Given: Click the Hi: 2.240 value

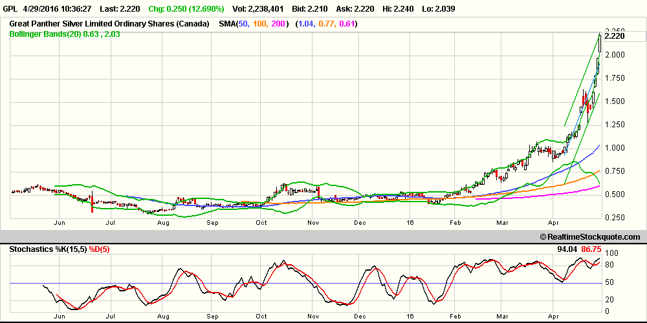Looking at the screenshot, I should point(397,8).
